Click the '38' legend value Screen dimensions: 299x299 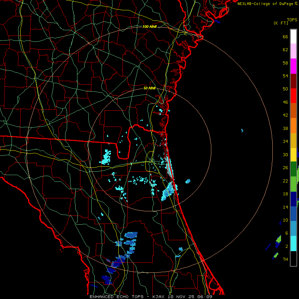[x=285, y=128]
